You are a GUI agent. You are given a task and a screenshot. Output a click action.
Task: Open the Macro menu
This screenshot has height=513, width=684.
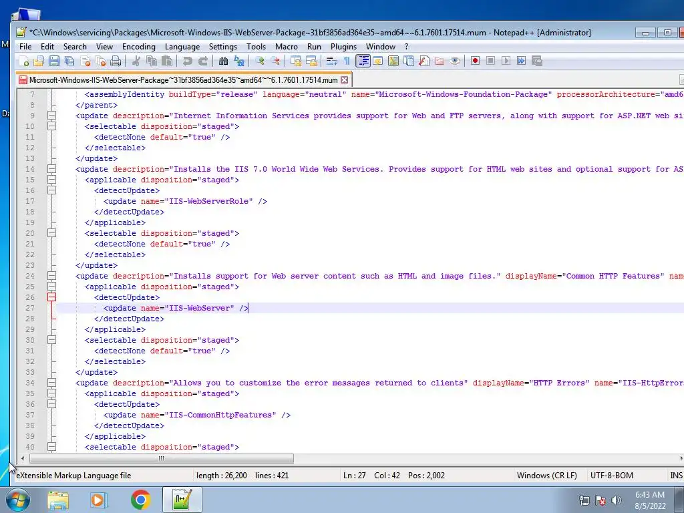[x=286, y=47]
